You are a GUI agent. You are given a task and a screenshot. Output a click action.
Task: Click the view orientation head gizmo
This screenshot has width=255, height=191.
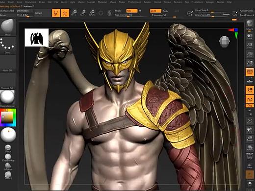(225, 42)
